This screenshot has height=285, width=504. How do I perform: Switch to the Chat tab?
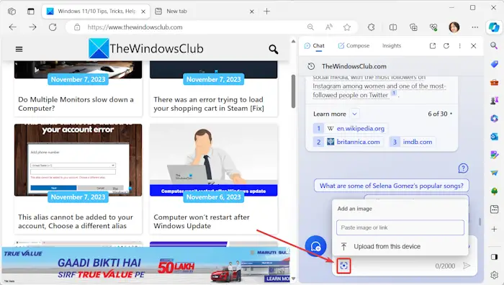(315, 46)
